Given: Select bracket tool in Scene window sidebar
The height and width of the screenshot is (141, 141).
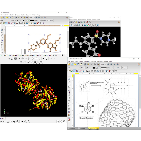Looking at the screenshot, I should click(x=69, y=106).
